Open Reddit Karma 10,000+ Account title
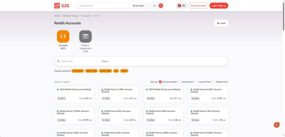This screenshot has height=137, width=285. pyautogui.click(x=73, y=112)
